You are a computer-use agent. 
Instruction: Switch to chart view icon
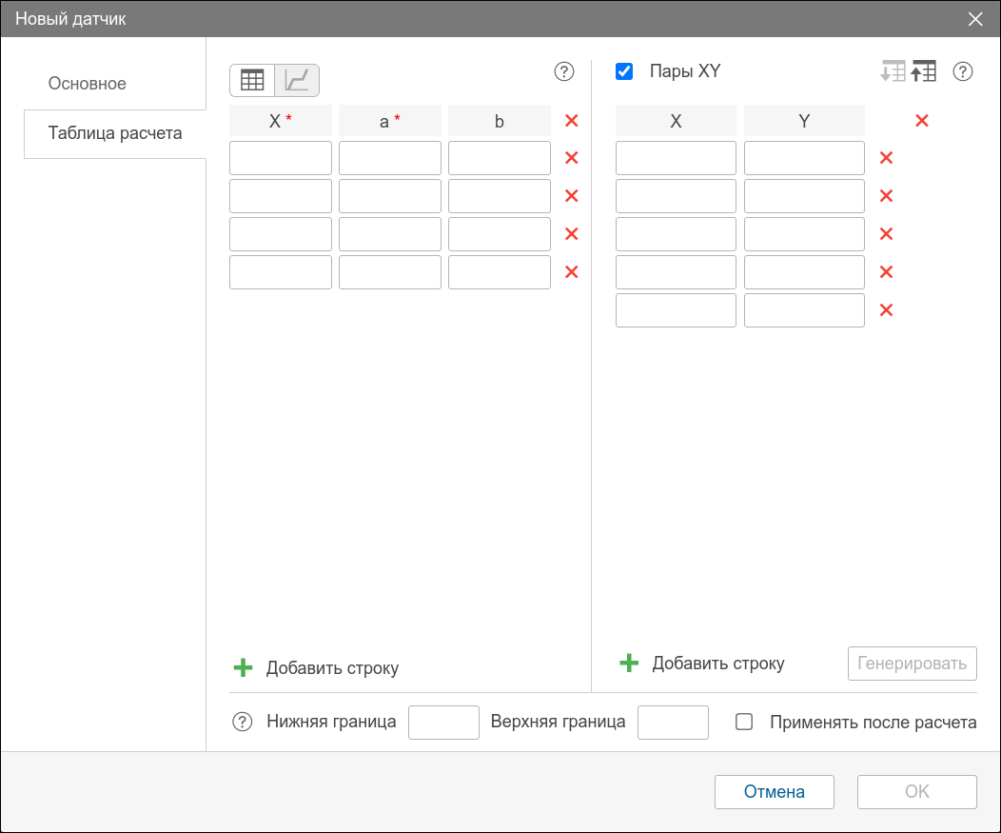297,81
